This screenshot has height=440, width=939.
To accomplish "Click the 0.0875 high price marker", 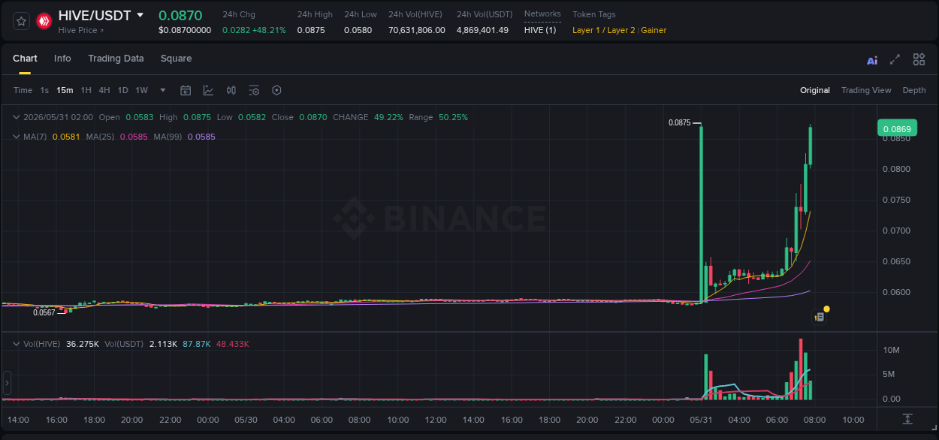I will 679,122.
